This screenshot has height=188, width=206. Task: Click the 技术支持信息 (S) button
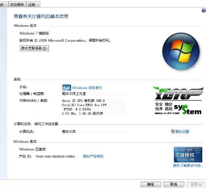pos(34,48)
